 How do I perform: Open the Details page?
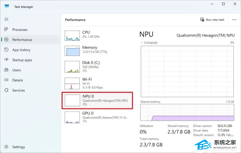pyautogui.click(x=30, y=80)
